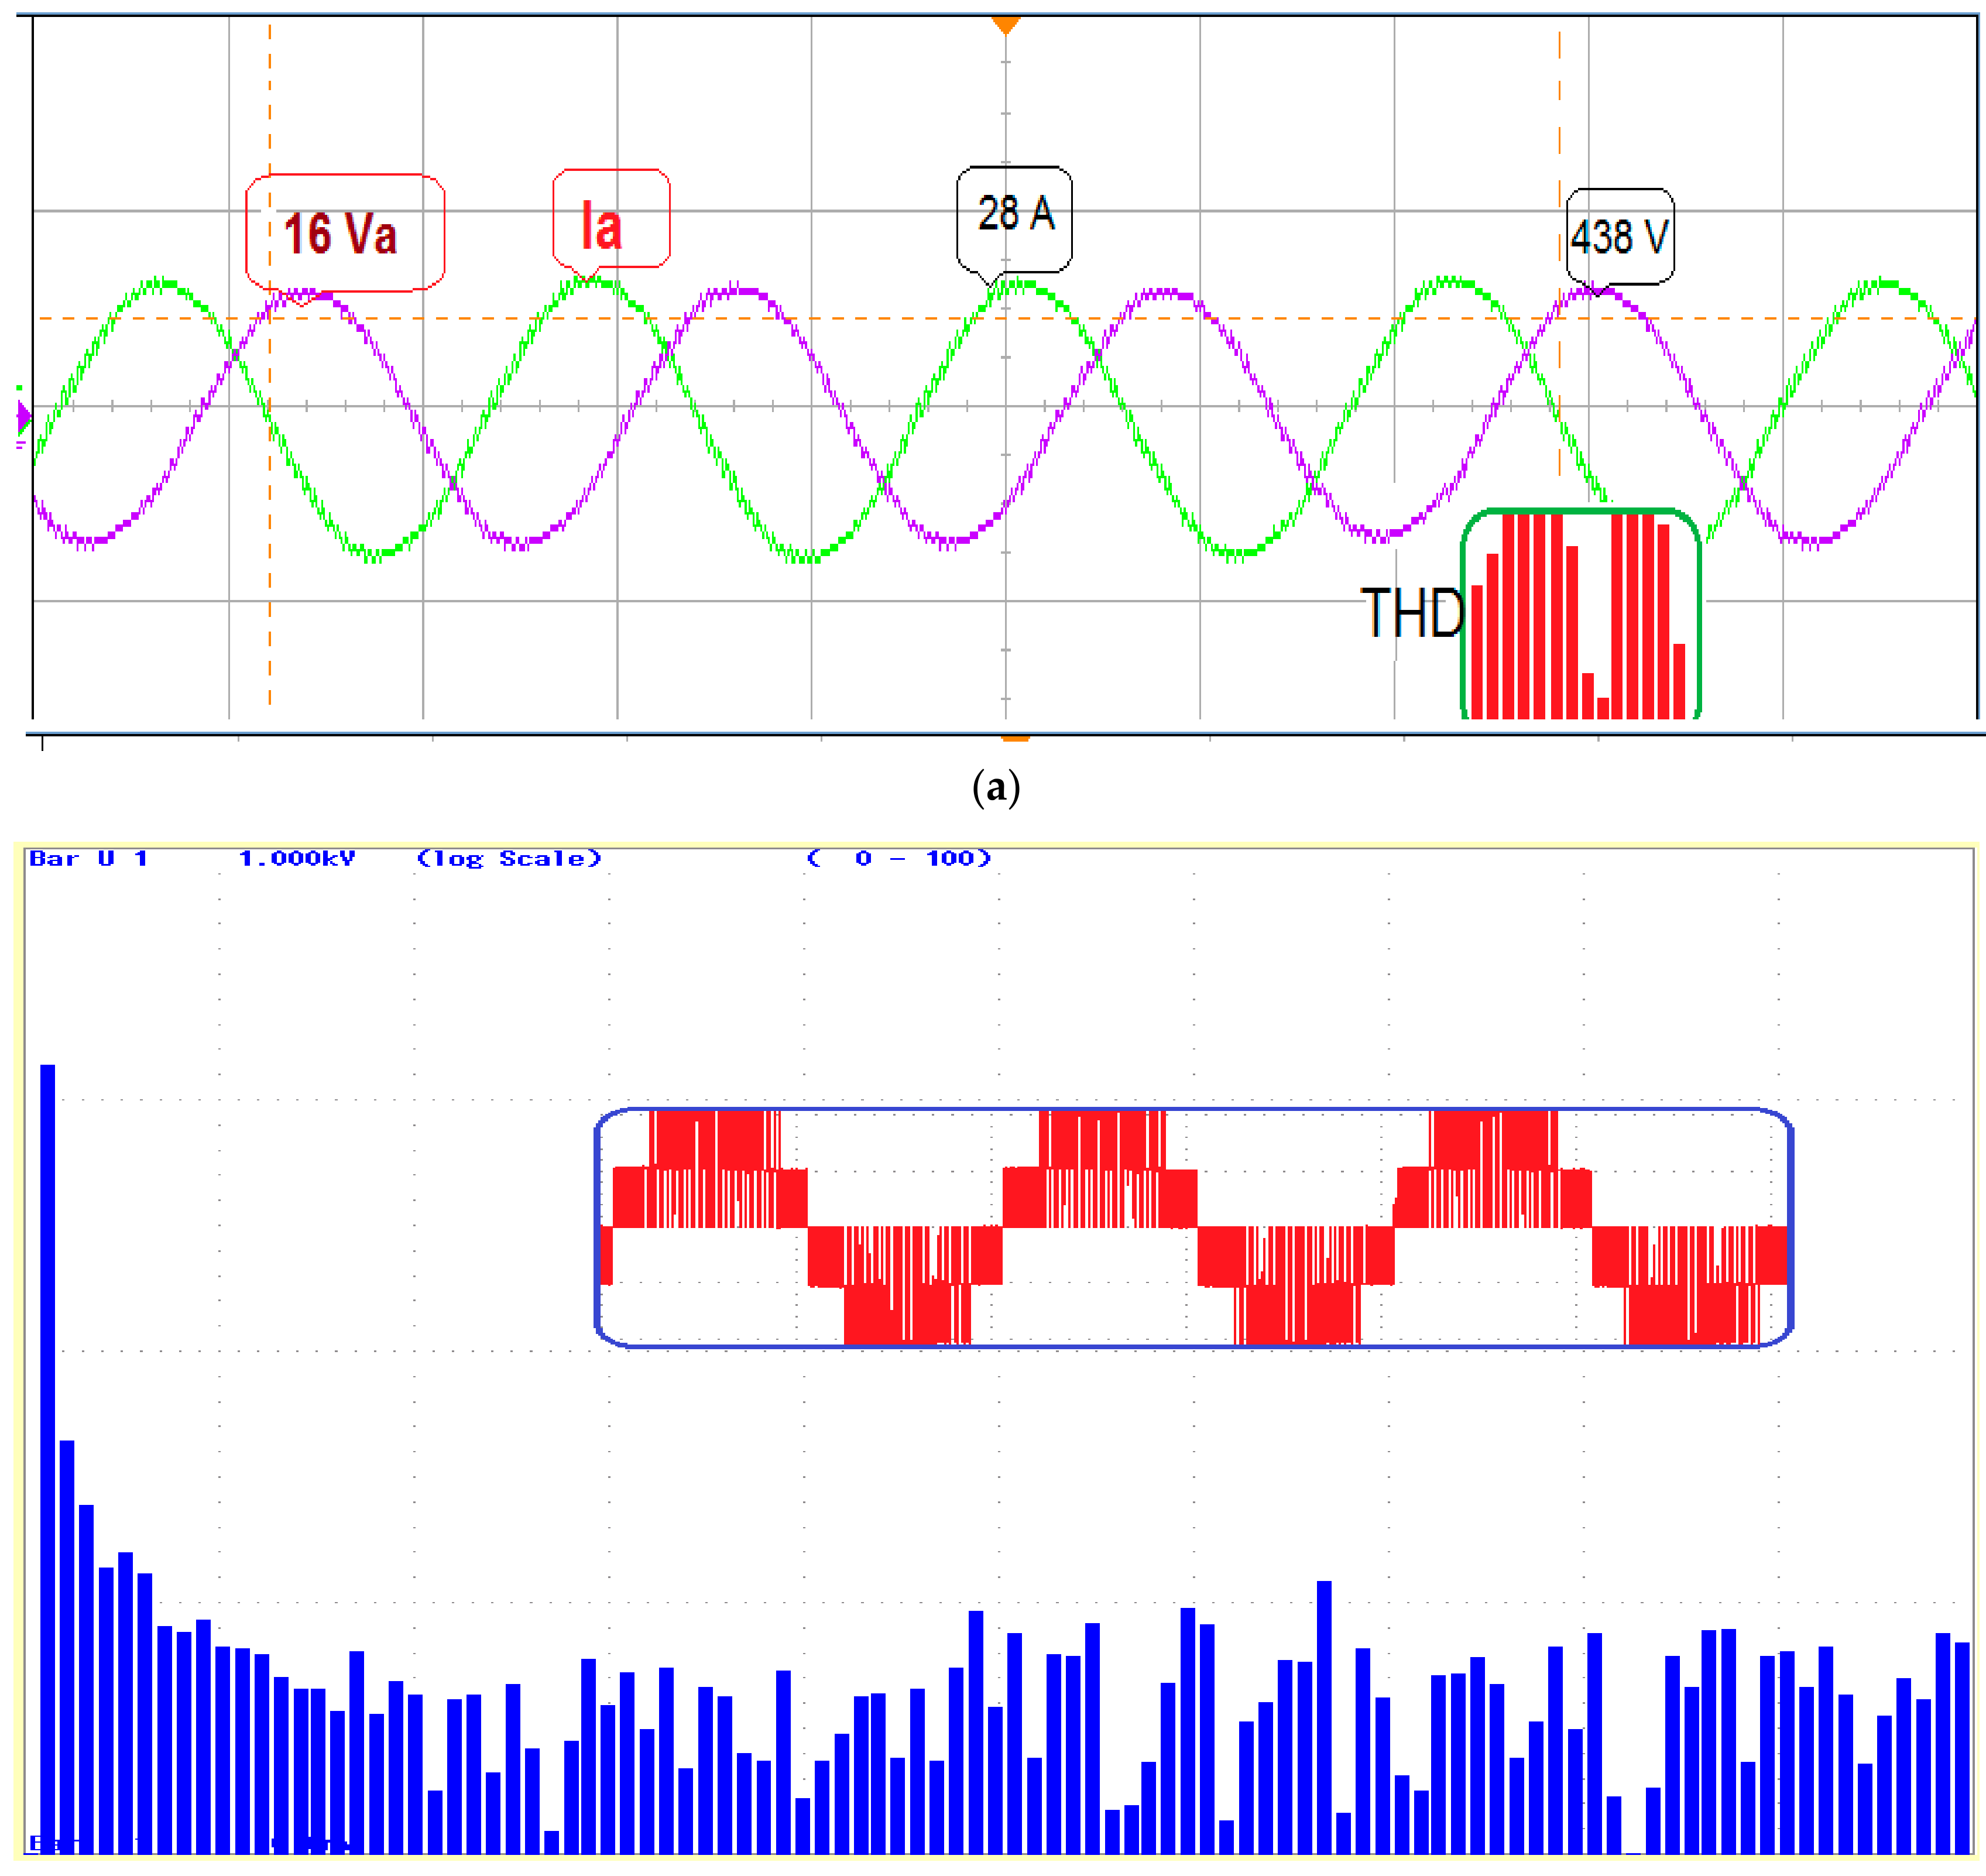
Task: Click the '1.000kV' scale value
Action: pyautogui.click(x=296, y=858)
